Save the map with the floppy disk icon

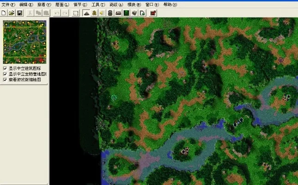pos(20,13)
